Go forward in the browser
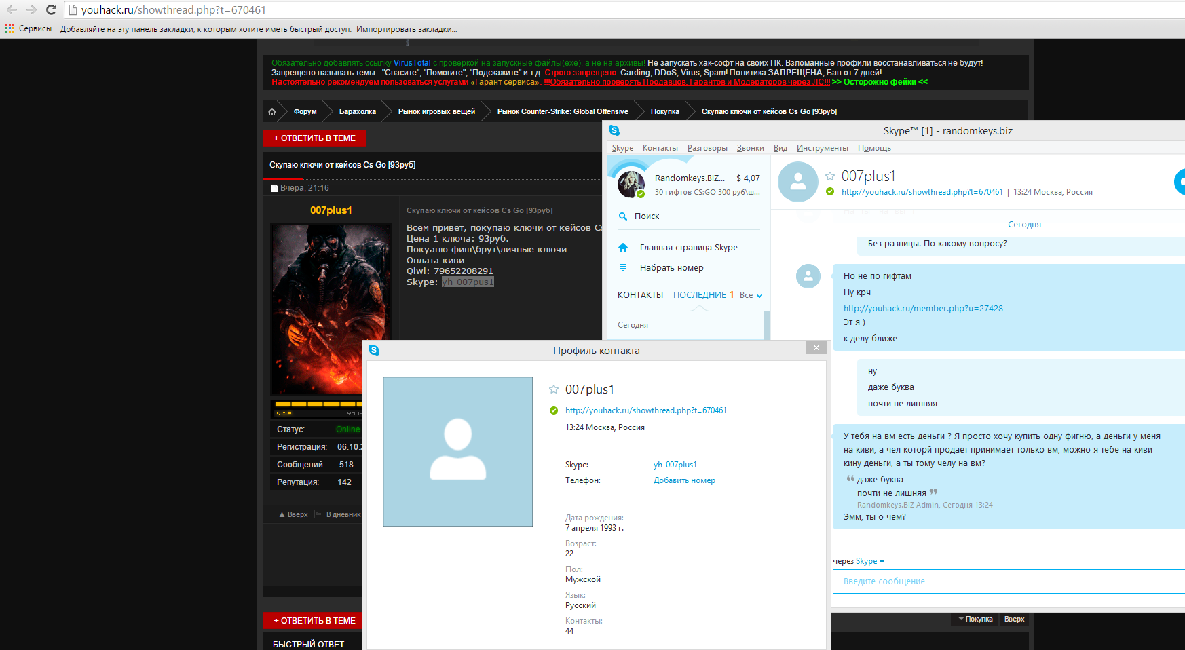Image resolution: width=1185 pixels, height=650 pixels. pyautogui.click(x=31, y=9)
